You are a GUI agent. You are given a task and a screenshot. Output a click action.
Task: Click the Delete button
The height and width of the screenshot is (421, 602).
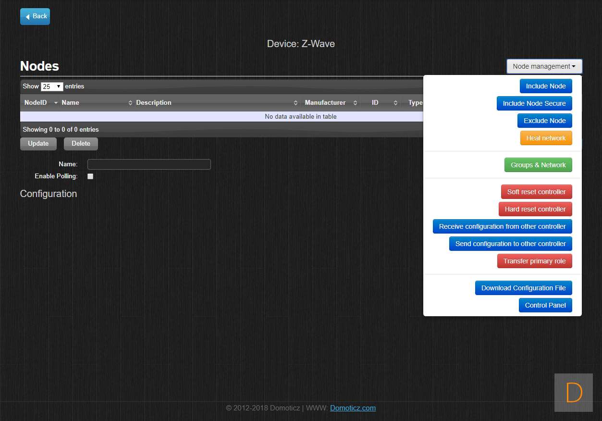[x=81, y=144]
